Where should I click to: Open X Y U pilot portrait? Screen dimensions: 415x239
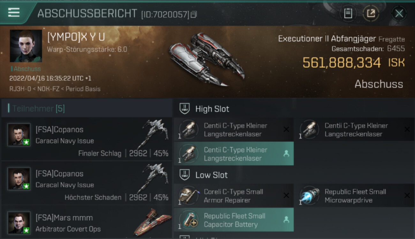click(x=26, y=46)
